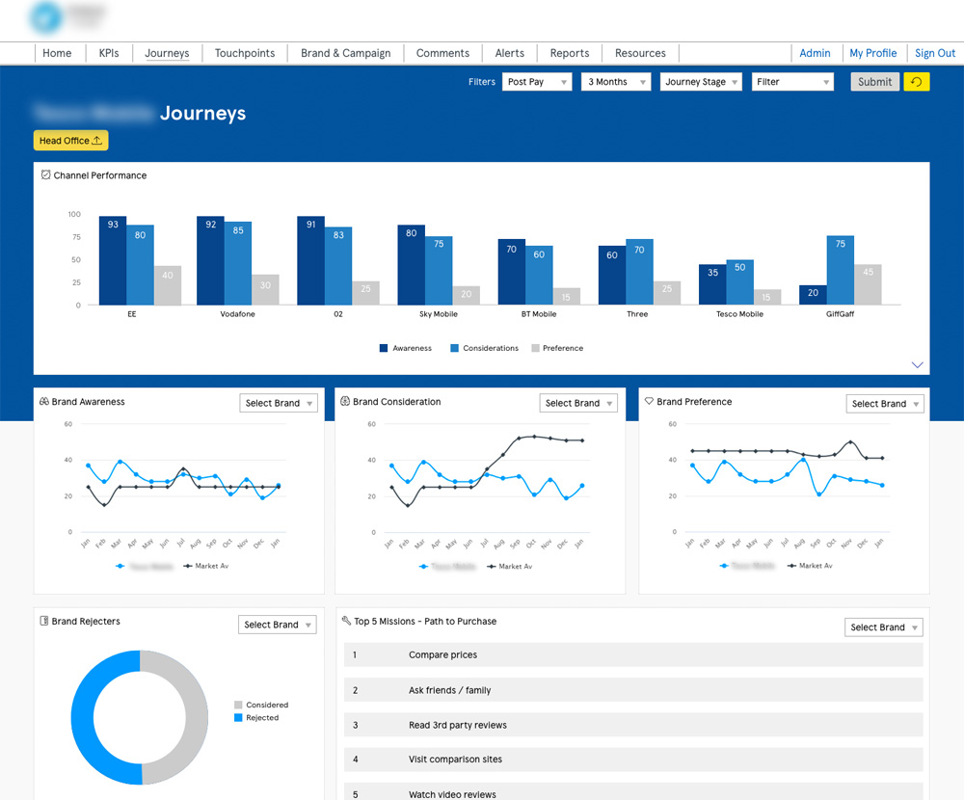Viewport: 964px width, 800px height.
Task: Click the Brand Awareness binoculars icon
Action: 44,401
